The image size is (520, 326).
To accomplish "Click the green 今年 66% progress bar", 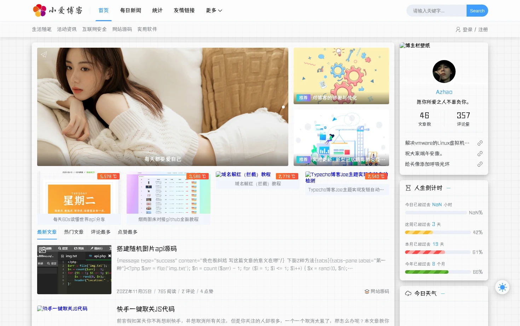I will pos(438,272).
